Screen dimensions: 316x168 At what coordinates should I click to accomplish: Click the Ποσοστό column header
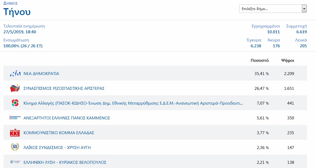coord(259,60)
